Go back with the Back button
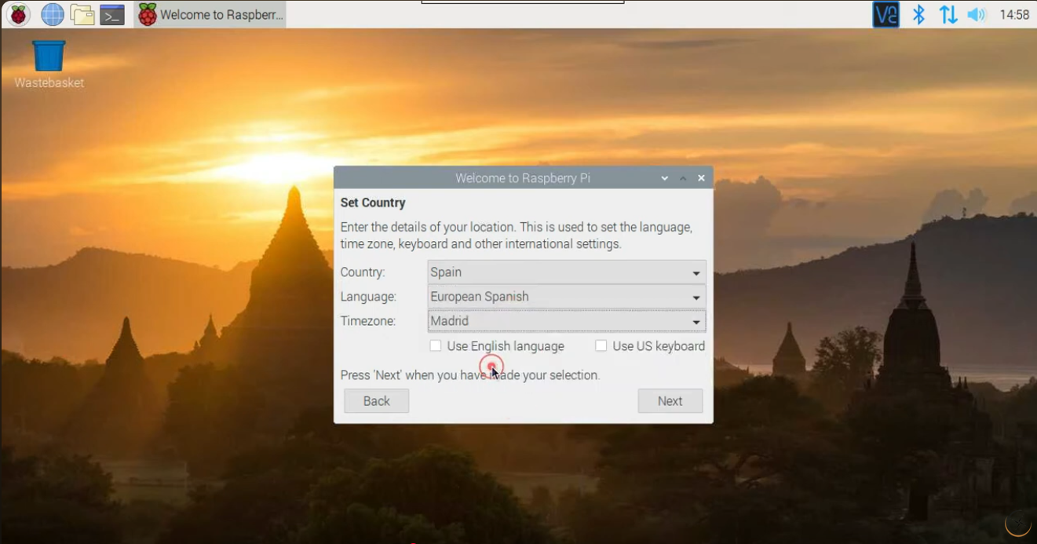The image size is (1037, 544). [x=376, y=401]
